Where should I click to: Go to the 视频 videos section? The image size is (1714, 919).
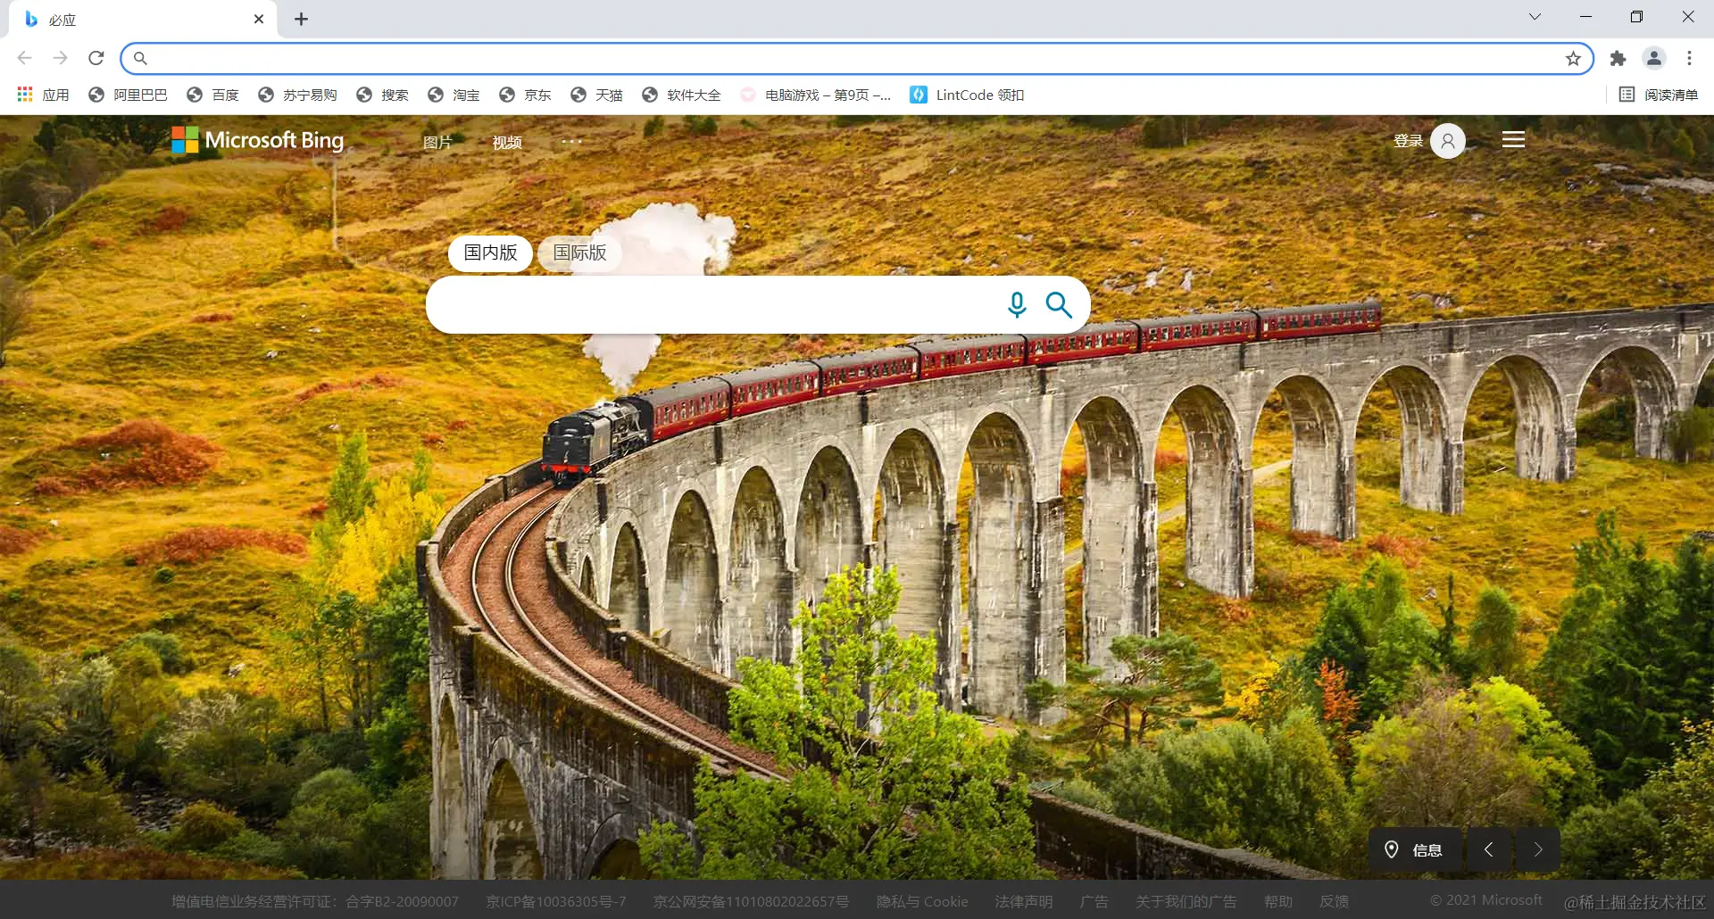(507, 142)
